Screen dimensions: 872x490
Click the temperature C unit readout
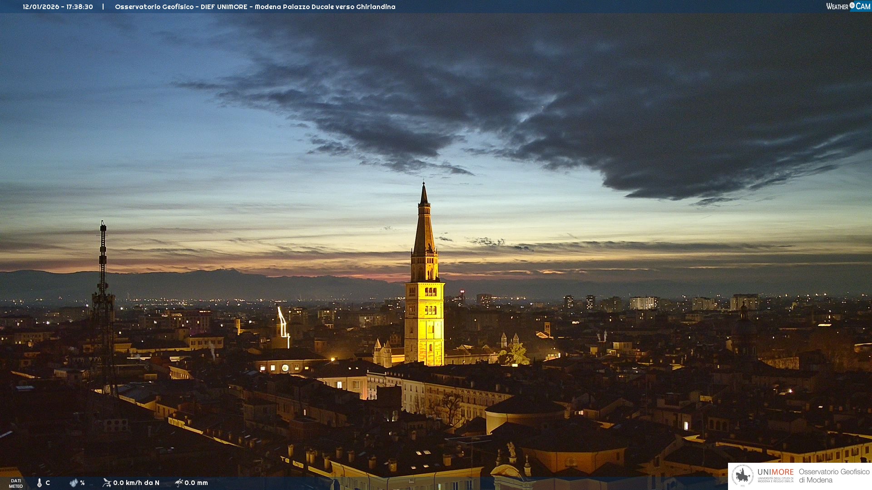[48, 483]
